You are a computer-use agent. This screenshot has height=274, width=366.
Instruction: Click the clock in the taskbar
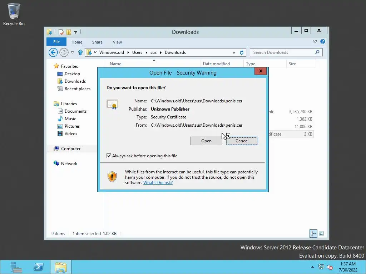[x=348, y=267]
